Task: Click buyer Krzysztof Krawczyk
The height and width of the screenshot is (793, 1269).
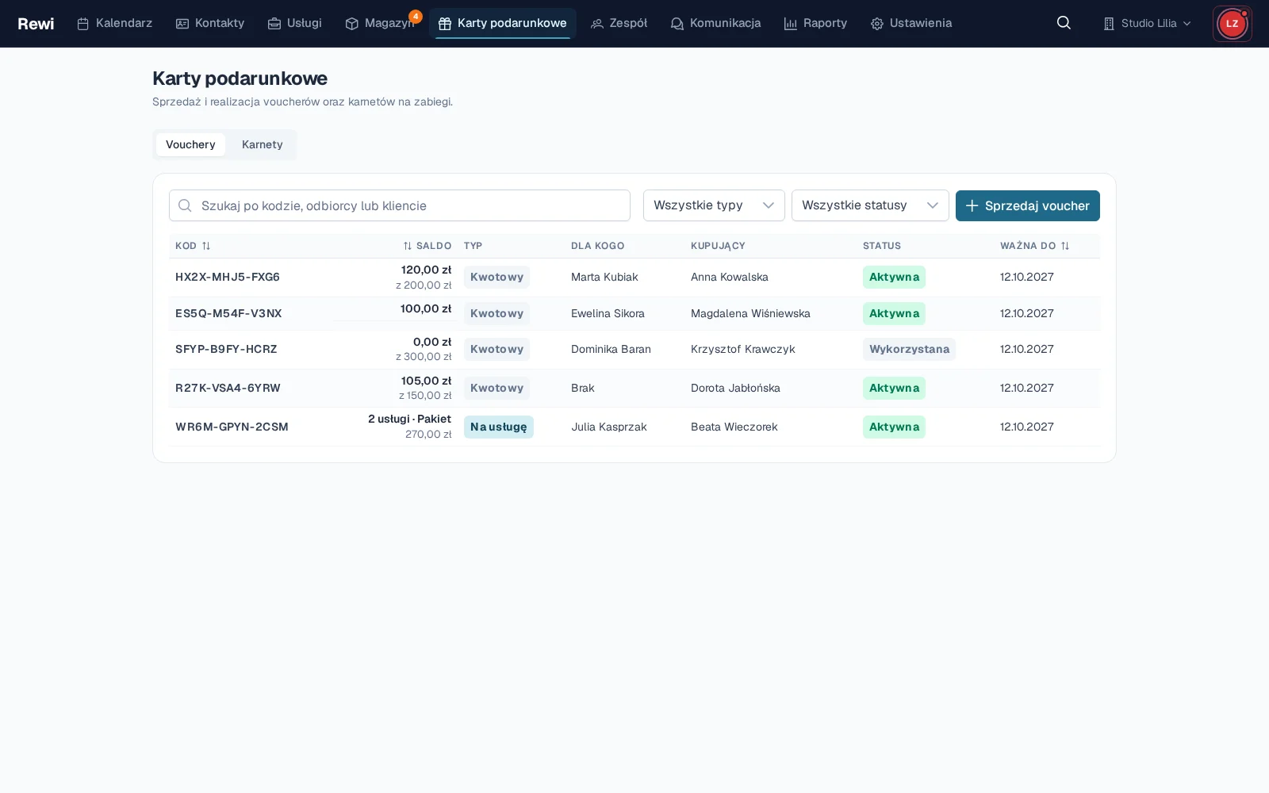Action: point(742,349)
